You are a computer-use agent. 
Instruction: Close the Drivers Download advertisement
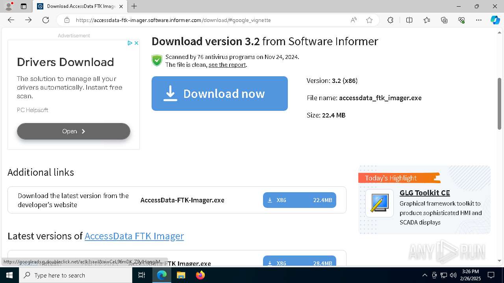coord(136,43)
